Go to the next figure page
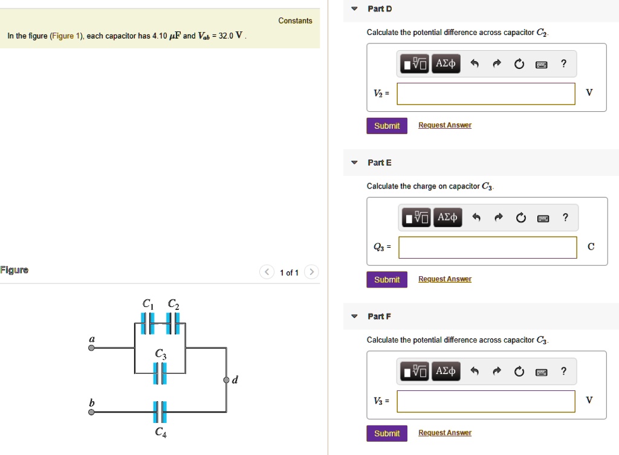This screenshot has width=619, height=455. tap(311, 272)
